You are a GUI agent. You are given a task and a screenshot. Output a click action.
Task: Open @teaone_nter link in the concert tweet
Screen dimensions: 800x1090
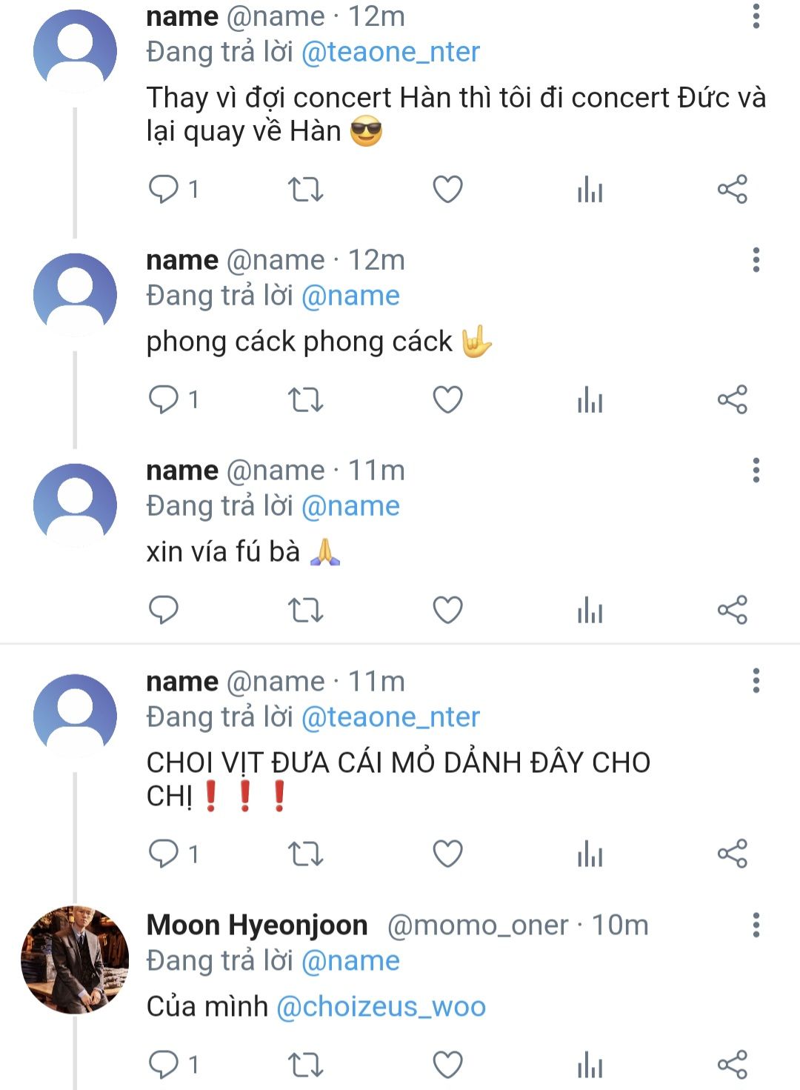click(x=390, y=52)
